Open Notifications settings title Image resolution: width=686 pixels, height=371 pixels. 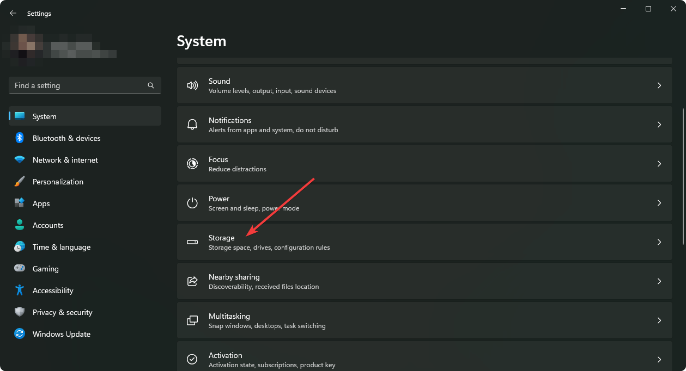tap(230, 120)
